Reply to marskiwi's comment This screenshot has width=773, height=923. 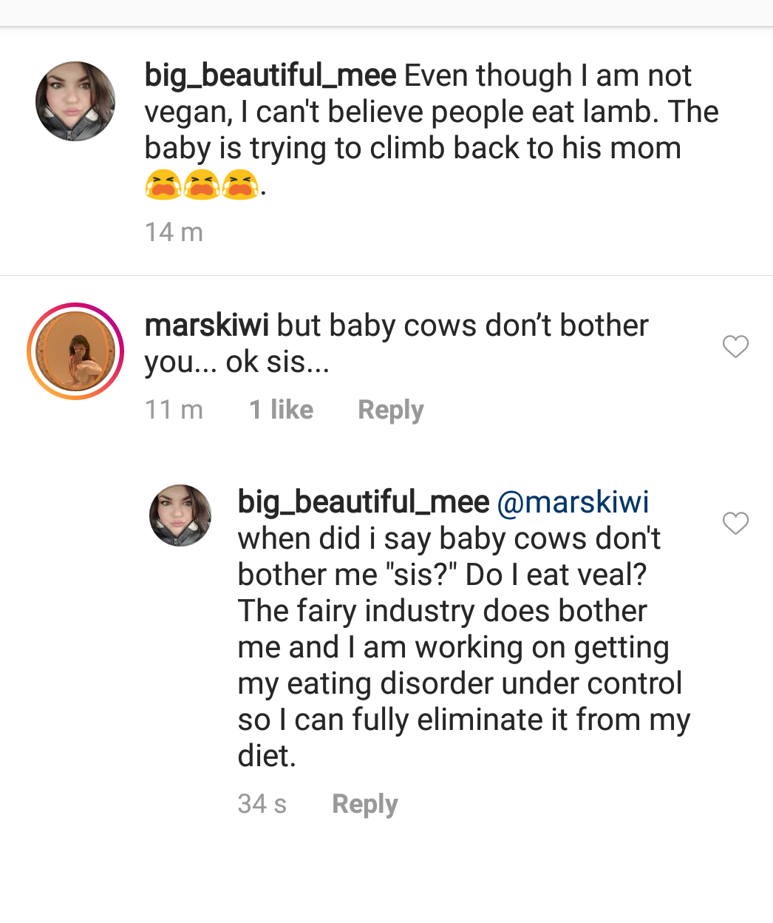391,410
